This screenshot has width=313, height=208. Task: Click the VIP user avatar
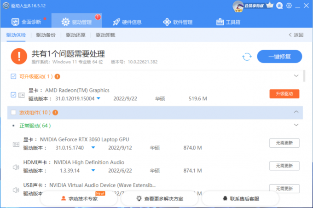coord(238,6)
